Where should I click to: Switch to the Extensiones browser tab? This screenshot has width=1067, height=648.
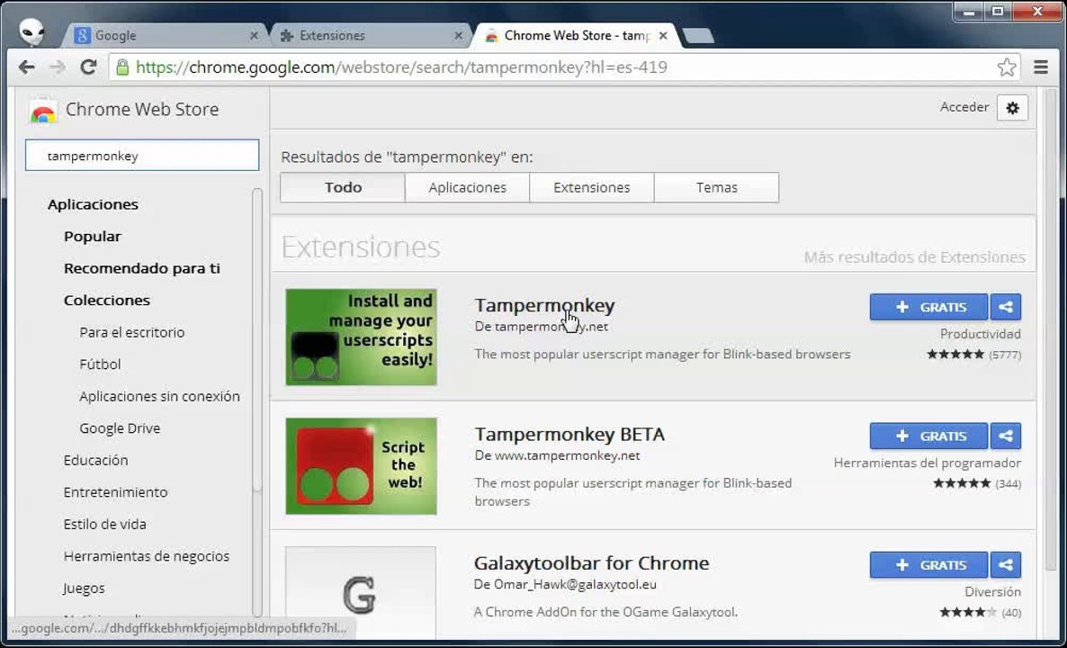click(371, 35)
